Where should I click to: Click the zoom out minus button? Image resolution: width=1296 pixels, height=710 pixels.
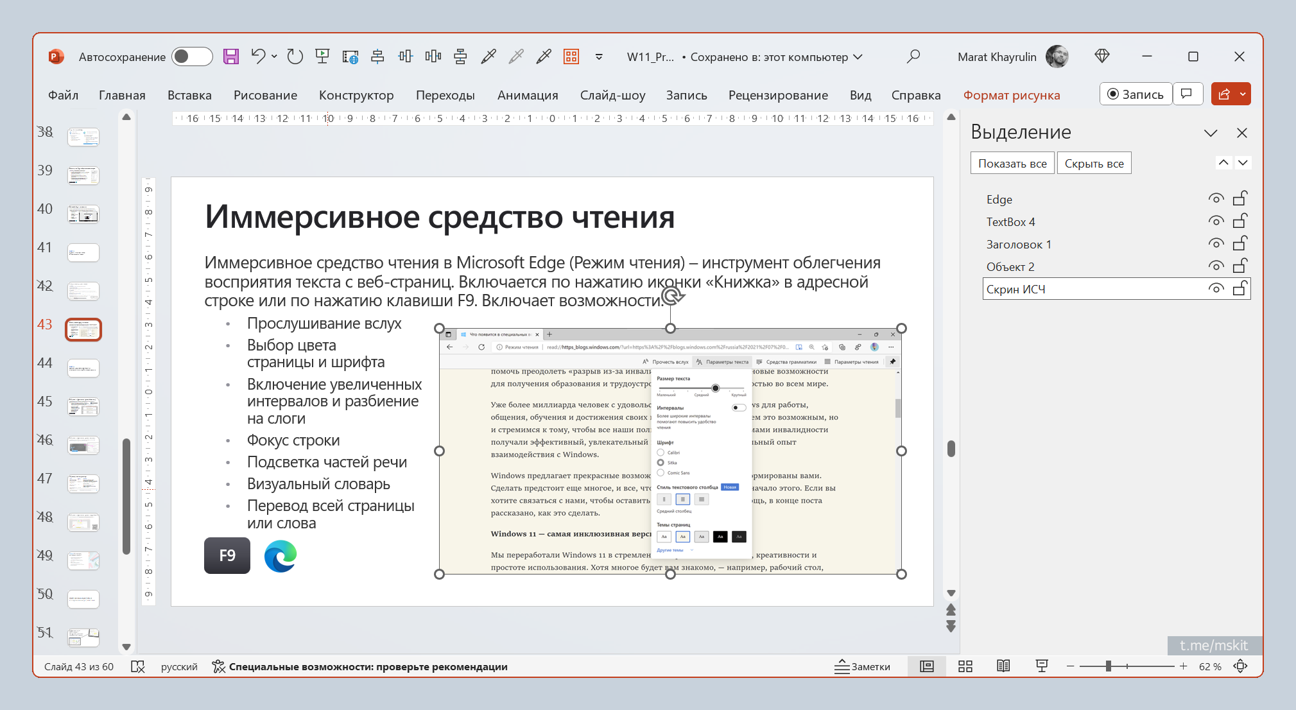tap(1070, 666)
